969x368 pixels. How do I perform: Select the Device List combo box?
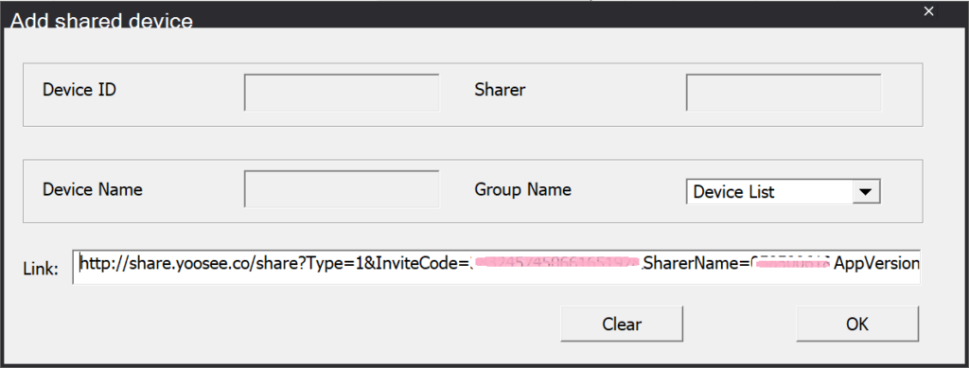tap(783, 191)
